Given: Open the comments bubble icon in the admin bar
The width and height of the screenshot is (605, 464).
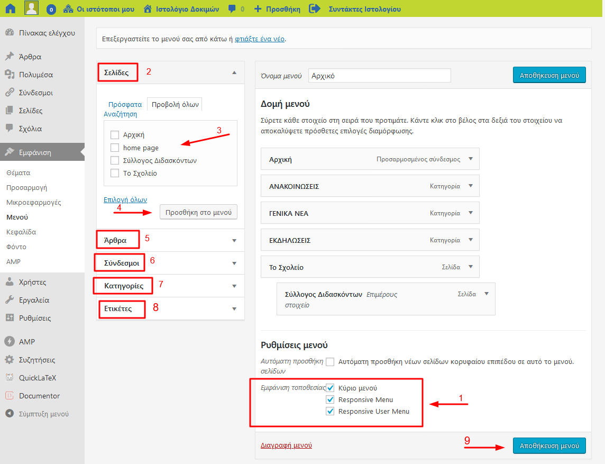Looking at the screenshot, I should 232,9.
